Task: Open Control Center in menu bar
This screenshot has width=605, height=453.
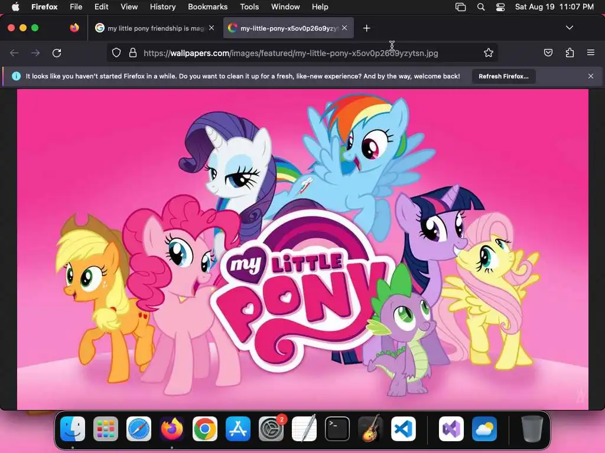Action: 500,7
